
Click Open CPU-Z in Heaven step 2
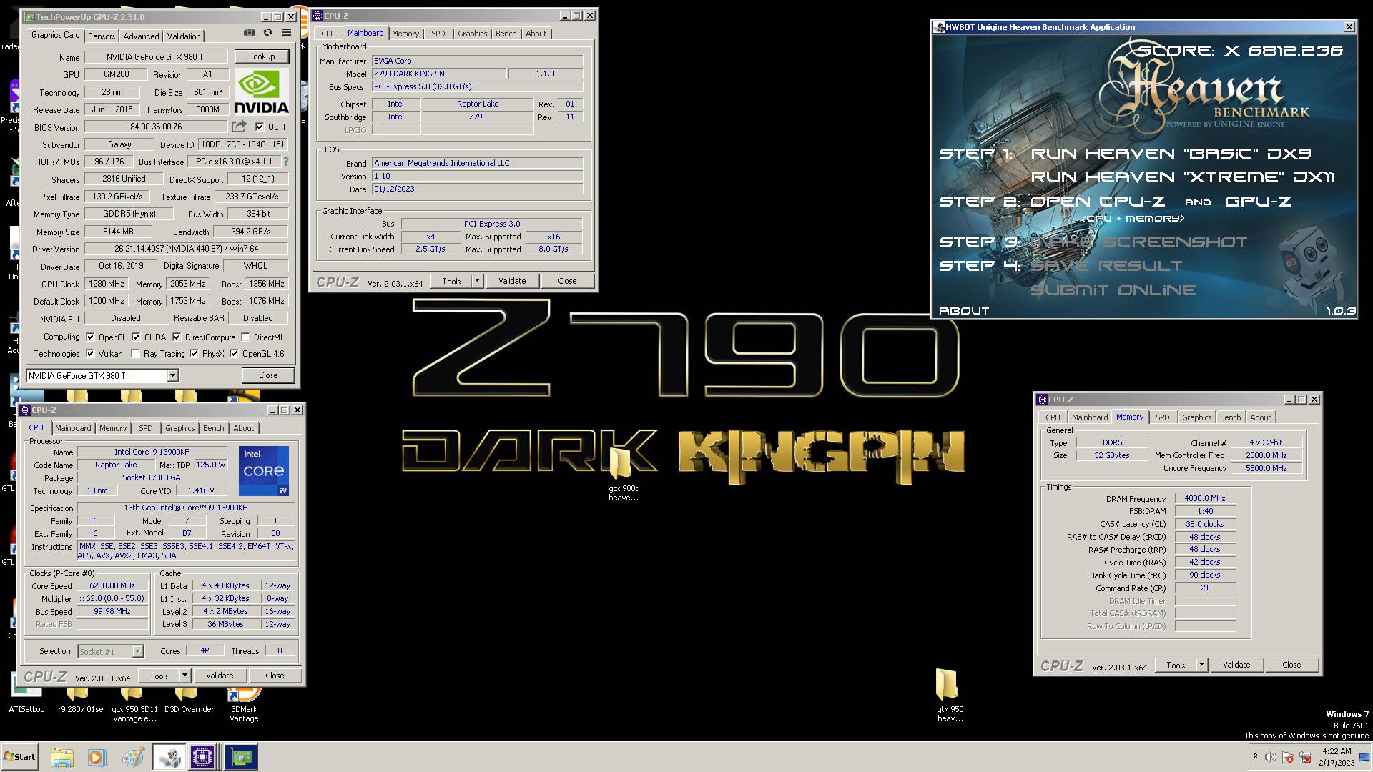coord(1098,202)
